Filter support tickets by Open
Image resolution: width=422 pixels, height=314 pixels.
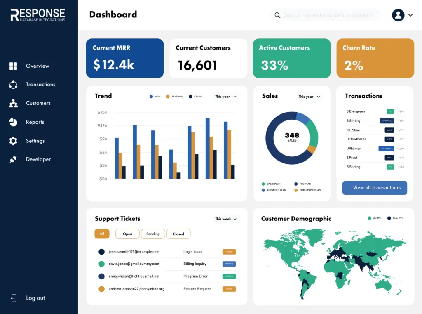coord(127,234)
